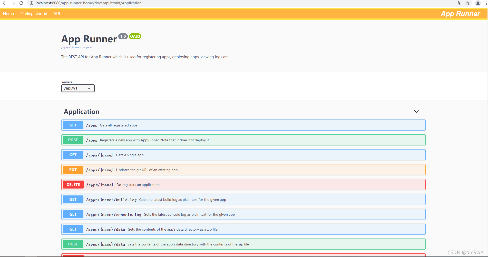The height and width of the screenshot is (257, 488).
Task: Click GET badge for /apps/{name}/data zip file
Action: (x=73, y=229)
